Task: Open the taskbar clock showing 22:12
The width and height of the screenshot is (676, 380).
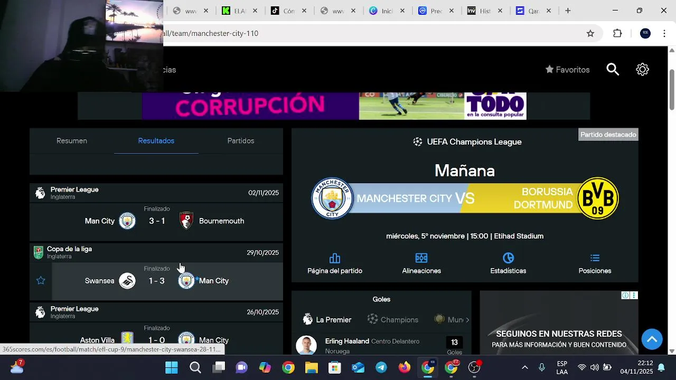Action: coord(636,367)
